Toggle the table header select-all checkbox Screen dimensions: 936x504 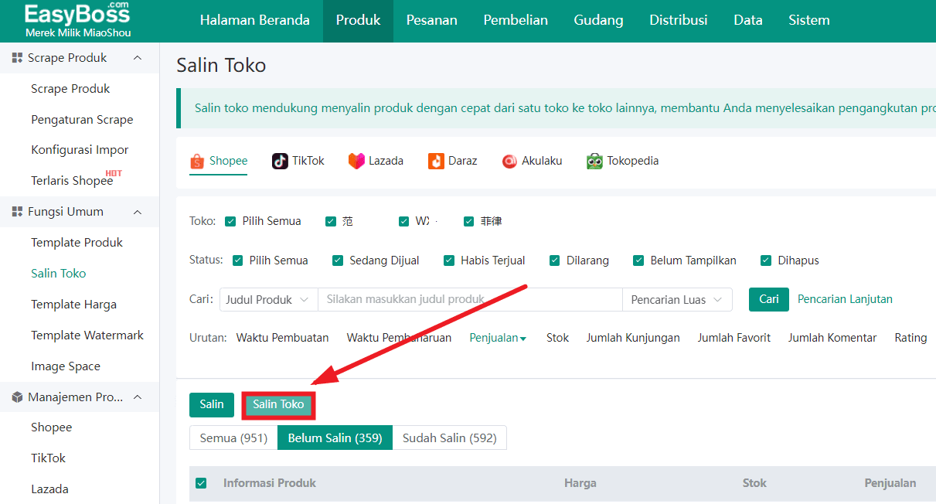click(201, 483)
